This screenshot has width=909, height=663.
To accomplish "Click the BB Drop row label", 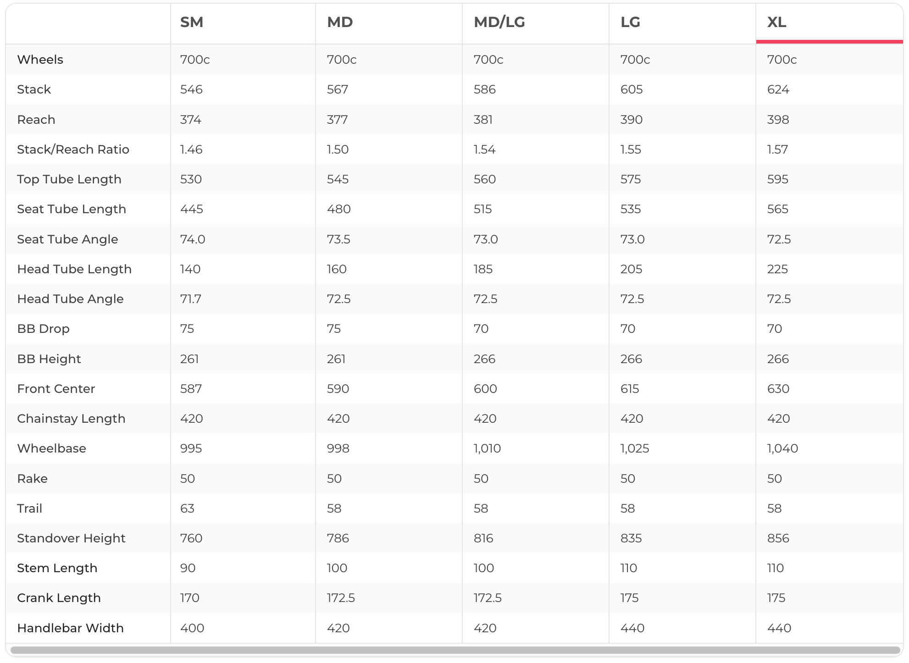I will pyautogui.click(x=43, y=329).
